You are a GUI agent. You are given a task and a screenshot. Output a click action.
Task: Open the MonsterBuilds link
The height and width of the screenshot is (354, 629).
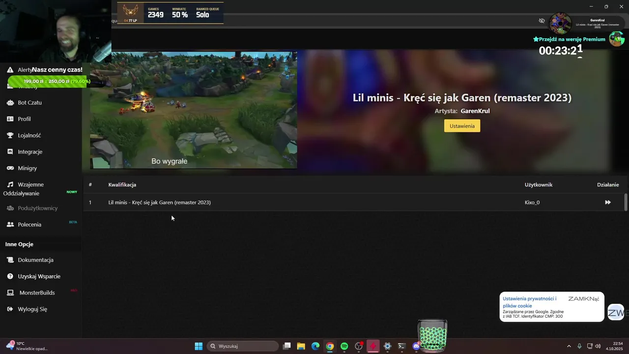point(37,293)
